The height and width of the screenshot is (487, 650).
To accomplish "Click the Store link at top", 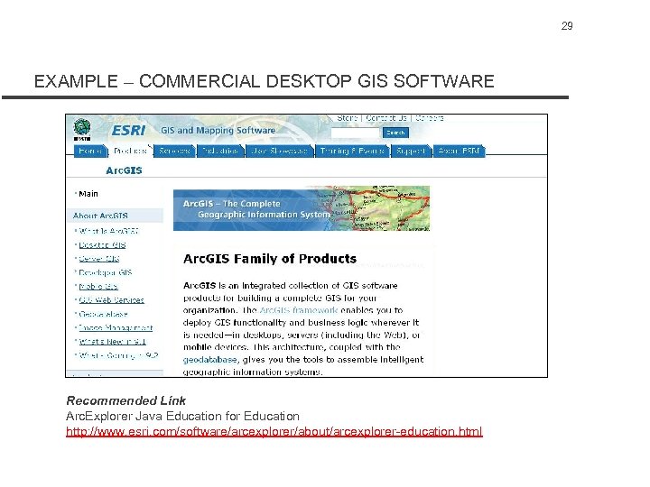I will tap(347, 118).
